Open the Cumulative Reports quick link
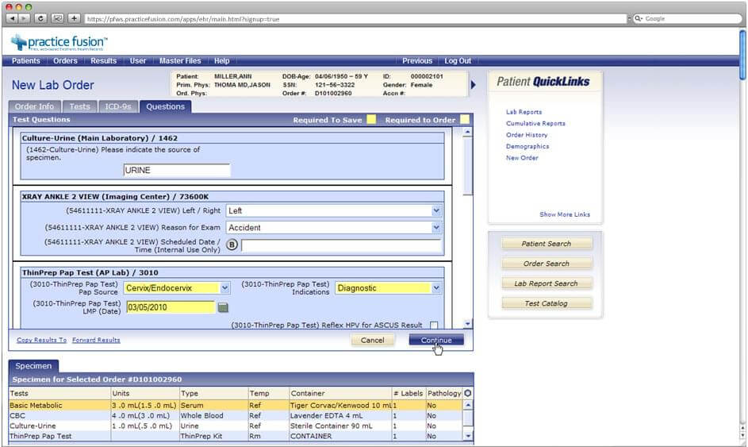748x447 pixels. (535, 124)
